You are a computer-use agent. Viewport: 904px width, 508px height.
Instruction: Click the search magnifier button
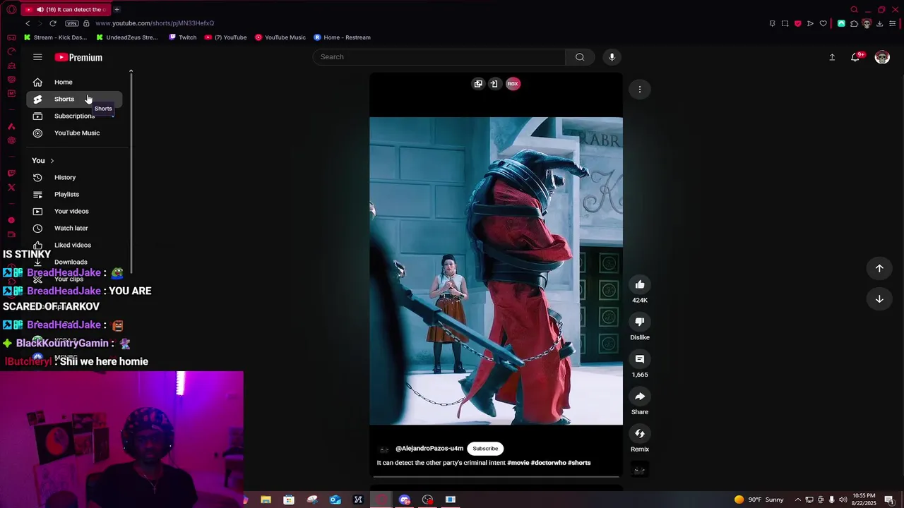[x=580, y=57]
